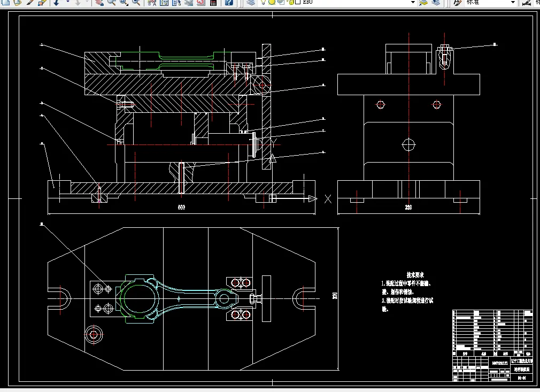Image resolution: width=540 pixels, height=392 pixels.
Task: Click the Zoom Previous icon
Action: tap(136, 3)
